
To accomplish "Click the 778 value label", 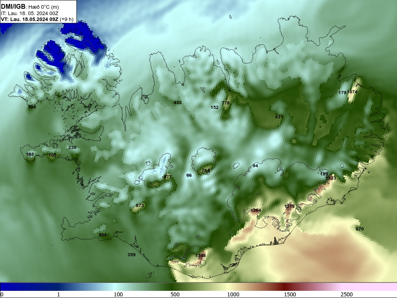I will [225, 103].
